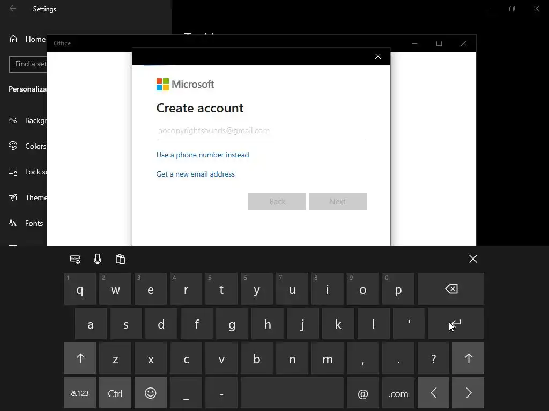Image resolution: width=549 pixels, height=411 pixels.
Task: Tap the hyphen key
Action: point(221,393)
